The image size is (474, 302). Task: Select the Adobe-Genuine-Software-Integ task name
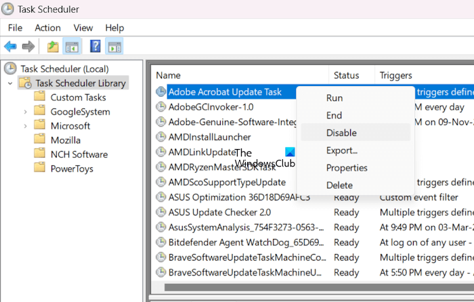point(232,122)
